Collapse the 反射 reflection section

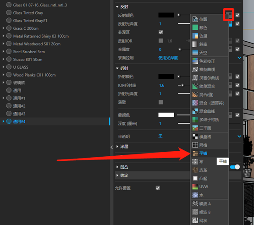pos(117,7)
